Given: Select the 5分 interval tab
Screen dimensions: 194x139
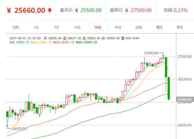Looking at the screenshot, I should pos(56,27).
